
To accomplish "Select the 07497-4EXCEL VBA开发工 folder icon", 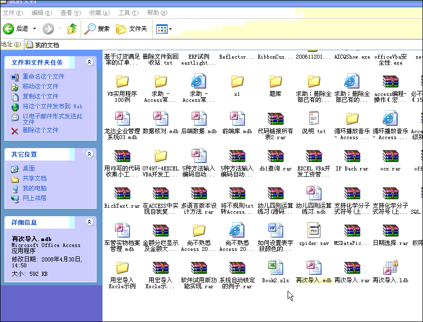I will (x=161, y=156).
